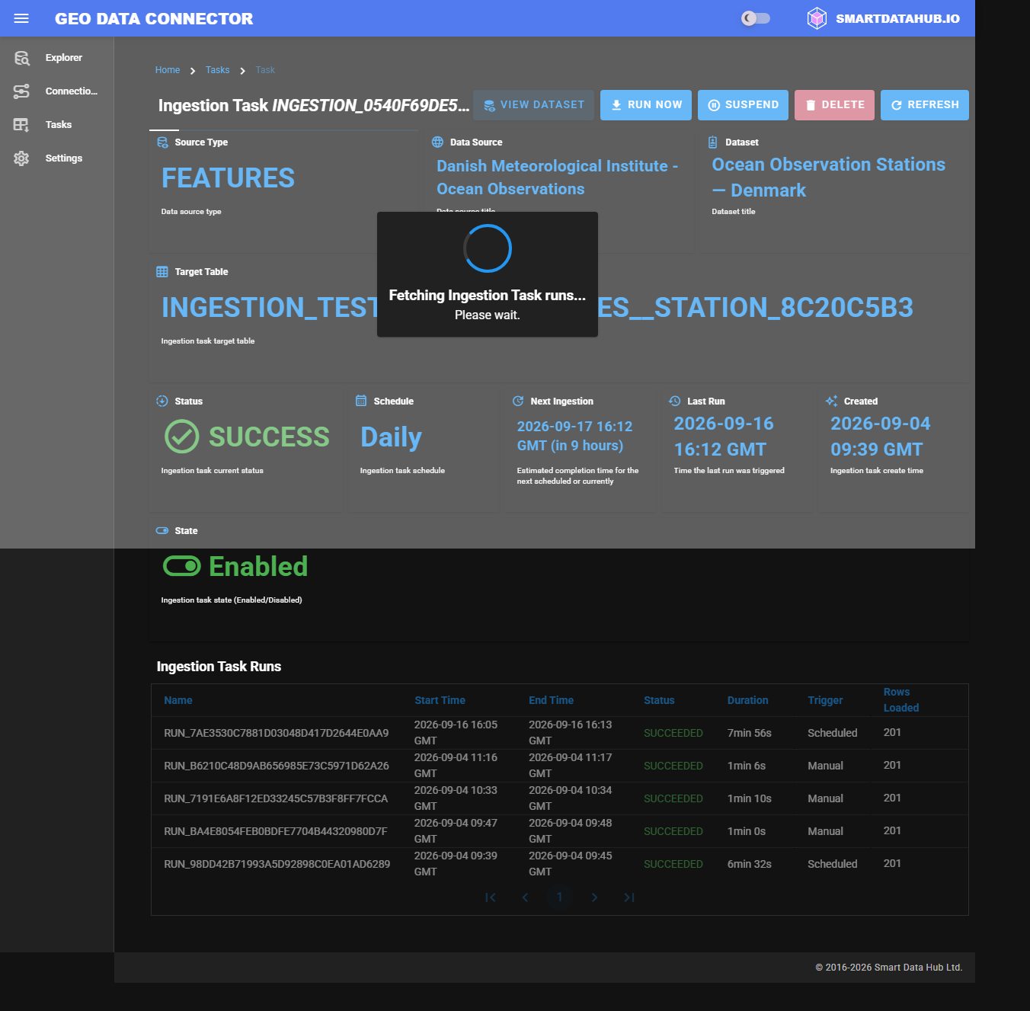Go to Home breadcrumb
Viewport: 1030px width, 1011px height.
point(168,70)
